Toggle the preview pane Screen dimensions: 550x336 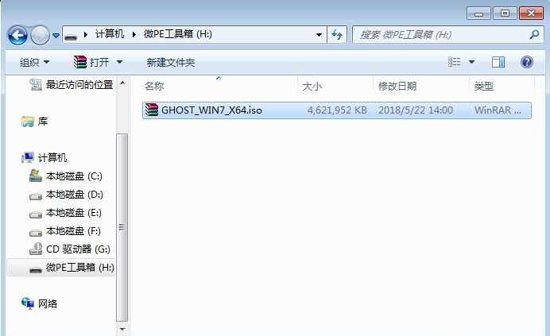[498, 62]
